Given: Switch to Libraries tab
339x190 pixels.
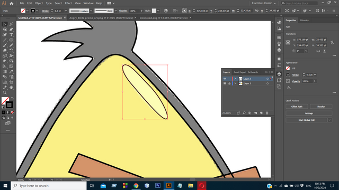Looking at the screenshot, I should [305, 20].
